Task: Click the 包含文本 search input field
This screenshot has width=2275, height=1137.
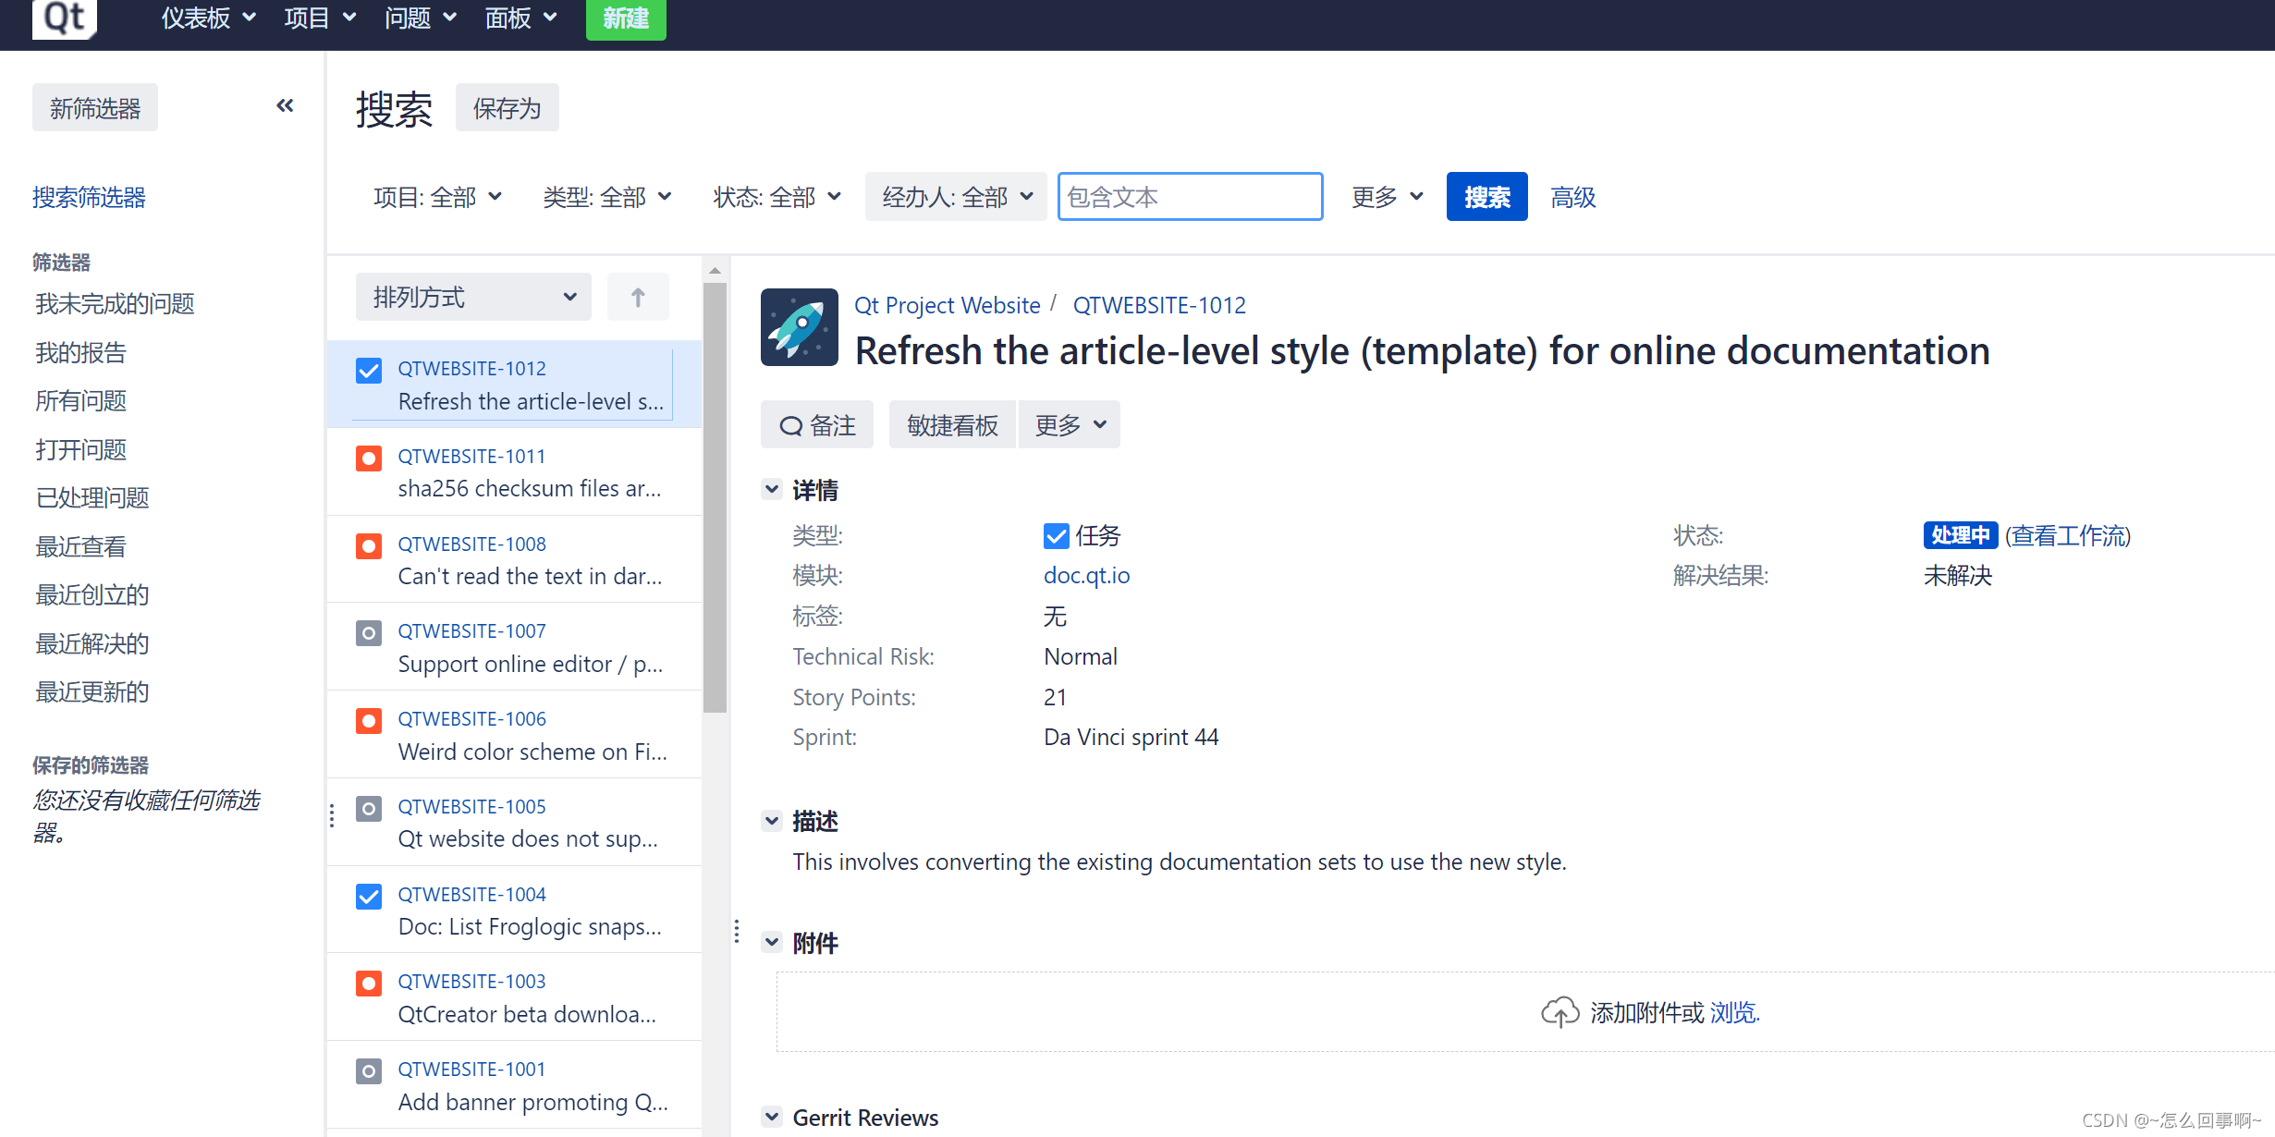Action: click(1189, 196)
